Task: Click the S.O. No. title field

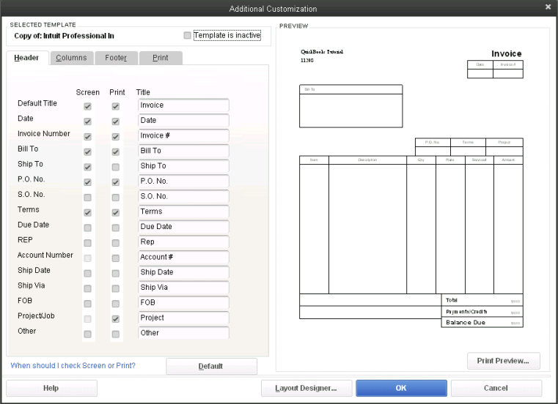Action: pos(183,196)
